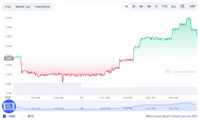This screenshot has height=121, width=199.
Task: Click the 13 date marker on the axis
Action: (x=81, y=98)
